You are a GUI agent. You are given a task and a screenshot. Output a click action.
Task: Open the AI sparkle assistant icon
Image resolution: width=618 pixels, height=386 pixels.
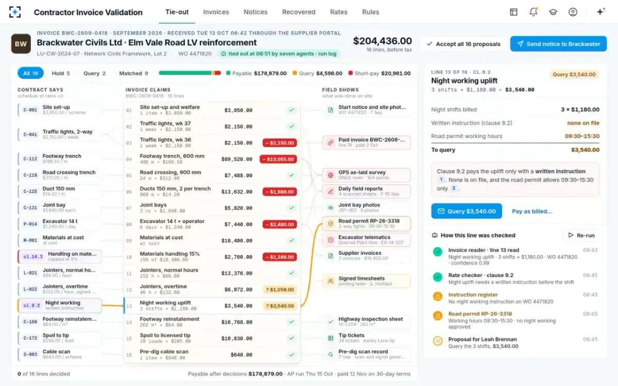point(600,12)
